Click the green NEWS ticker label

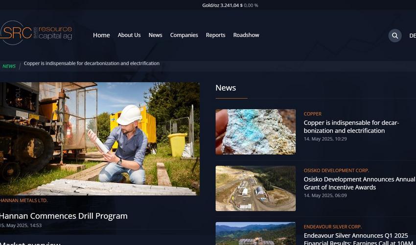(x=9, y=66)
